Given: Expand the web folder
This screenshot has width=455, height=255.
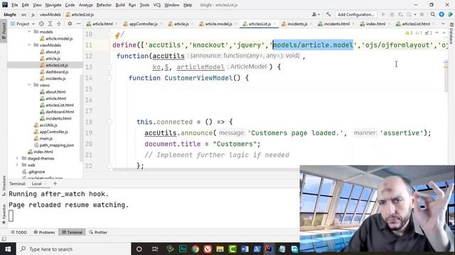Looking at the screenshot, I should pos(17,165).
